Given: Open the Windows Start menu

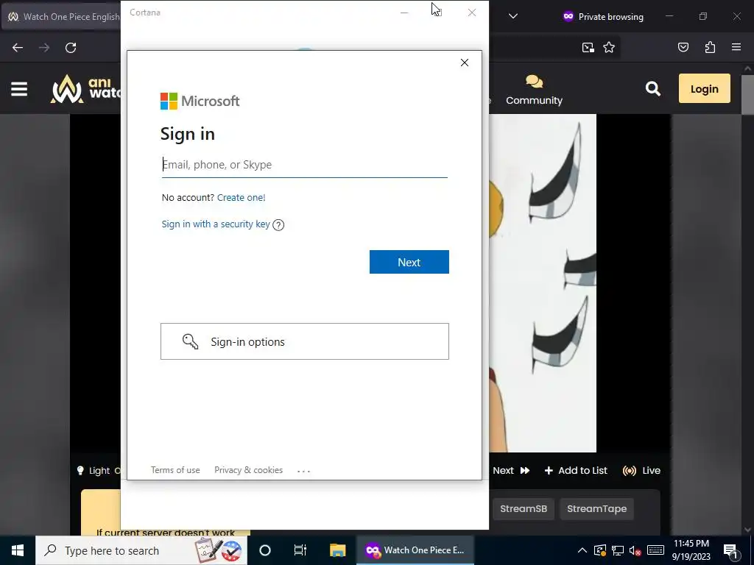Looking at the screenshot, I should (x=18, y=550).
